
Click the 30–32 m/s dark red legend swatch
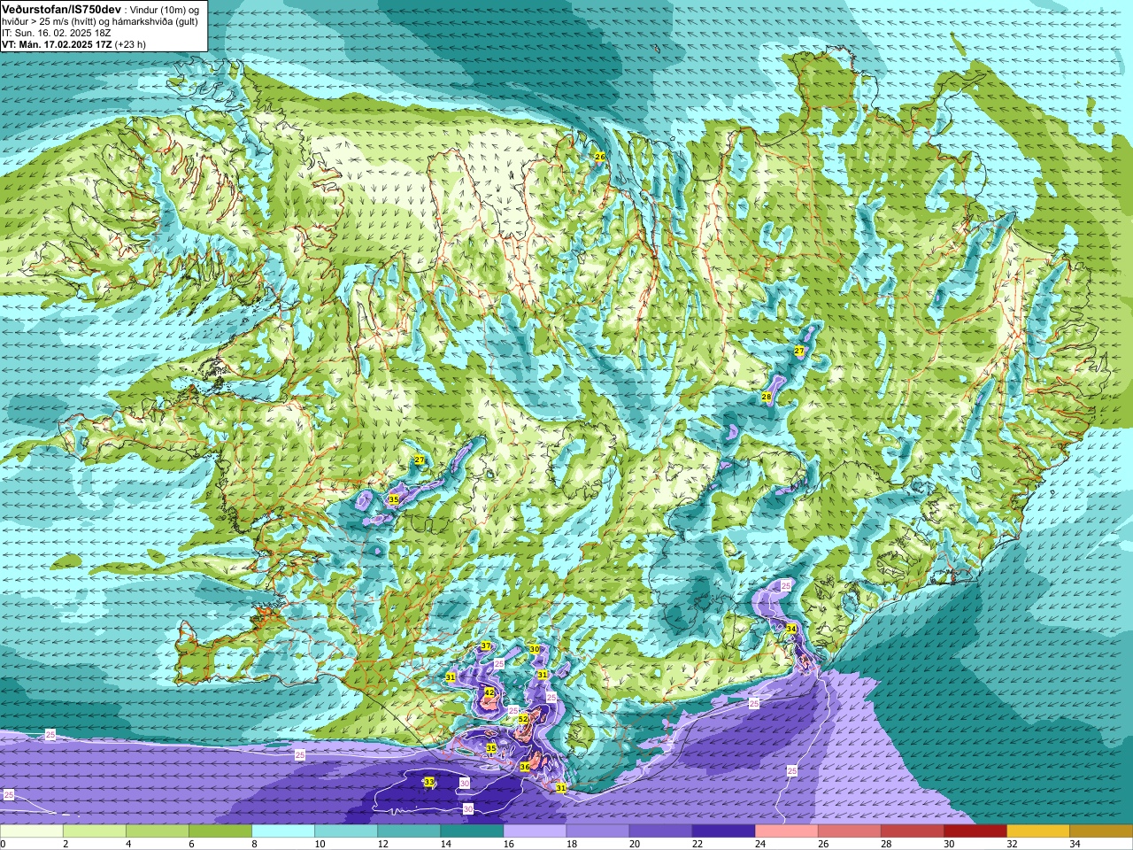click(x=974, y=831)
